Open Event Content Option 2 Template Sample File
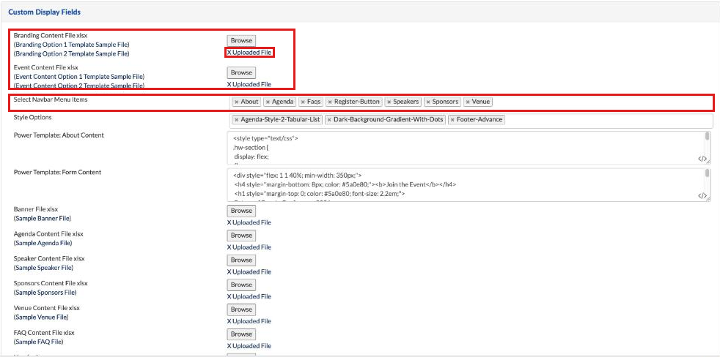Viewport: 720px width, 357px height. [79, 86]
